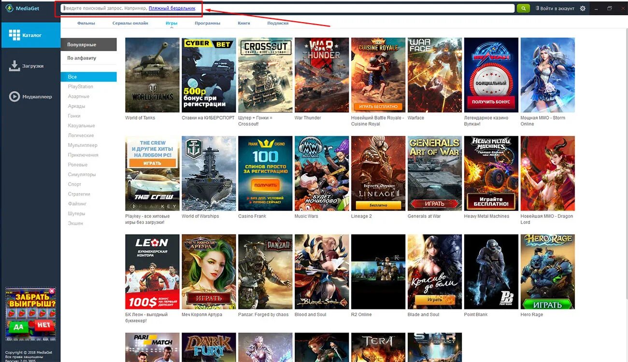Select the Стратегии category

[79, 194]
